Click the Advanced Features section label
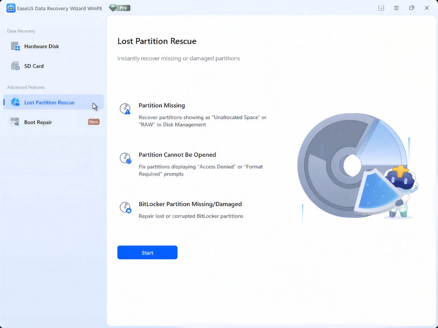Image resolution: width=438 pixels, height=328 pixels. (x=26, y=87)
